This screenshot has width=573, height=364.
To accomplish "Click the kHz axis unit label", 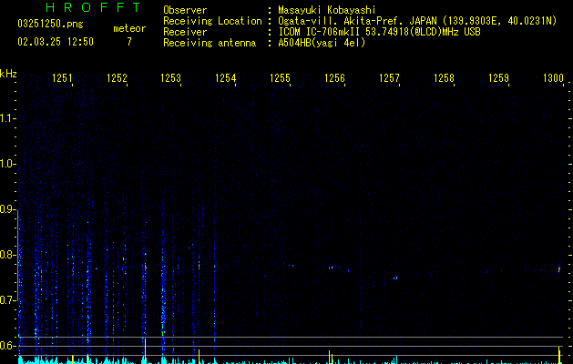I will (8, 74).
